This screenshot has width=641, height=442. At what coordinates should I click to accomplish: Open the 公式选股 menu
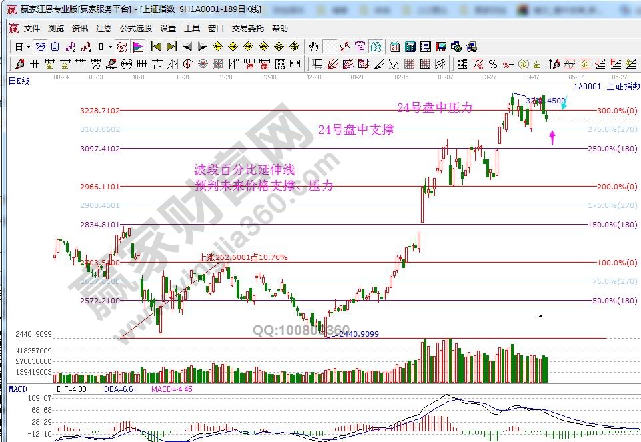135,29
